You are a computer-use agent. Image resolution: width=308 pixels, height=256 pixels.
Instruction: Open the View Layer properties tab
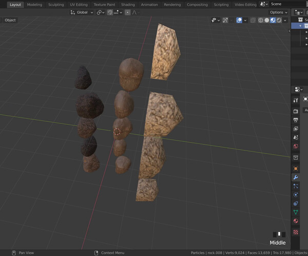(296, 129)
